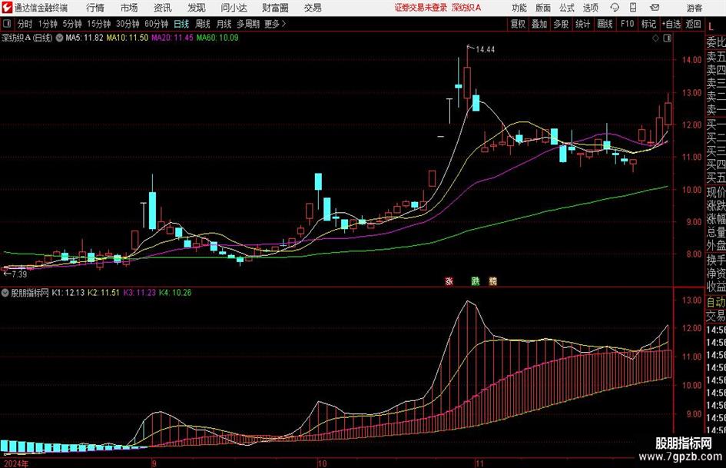Open the 问小达 menu
Image resolution: width=726 pixels, height=468 pixels.
click(234, 8)
